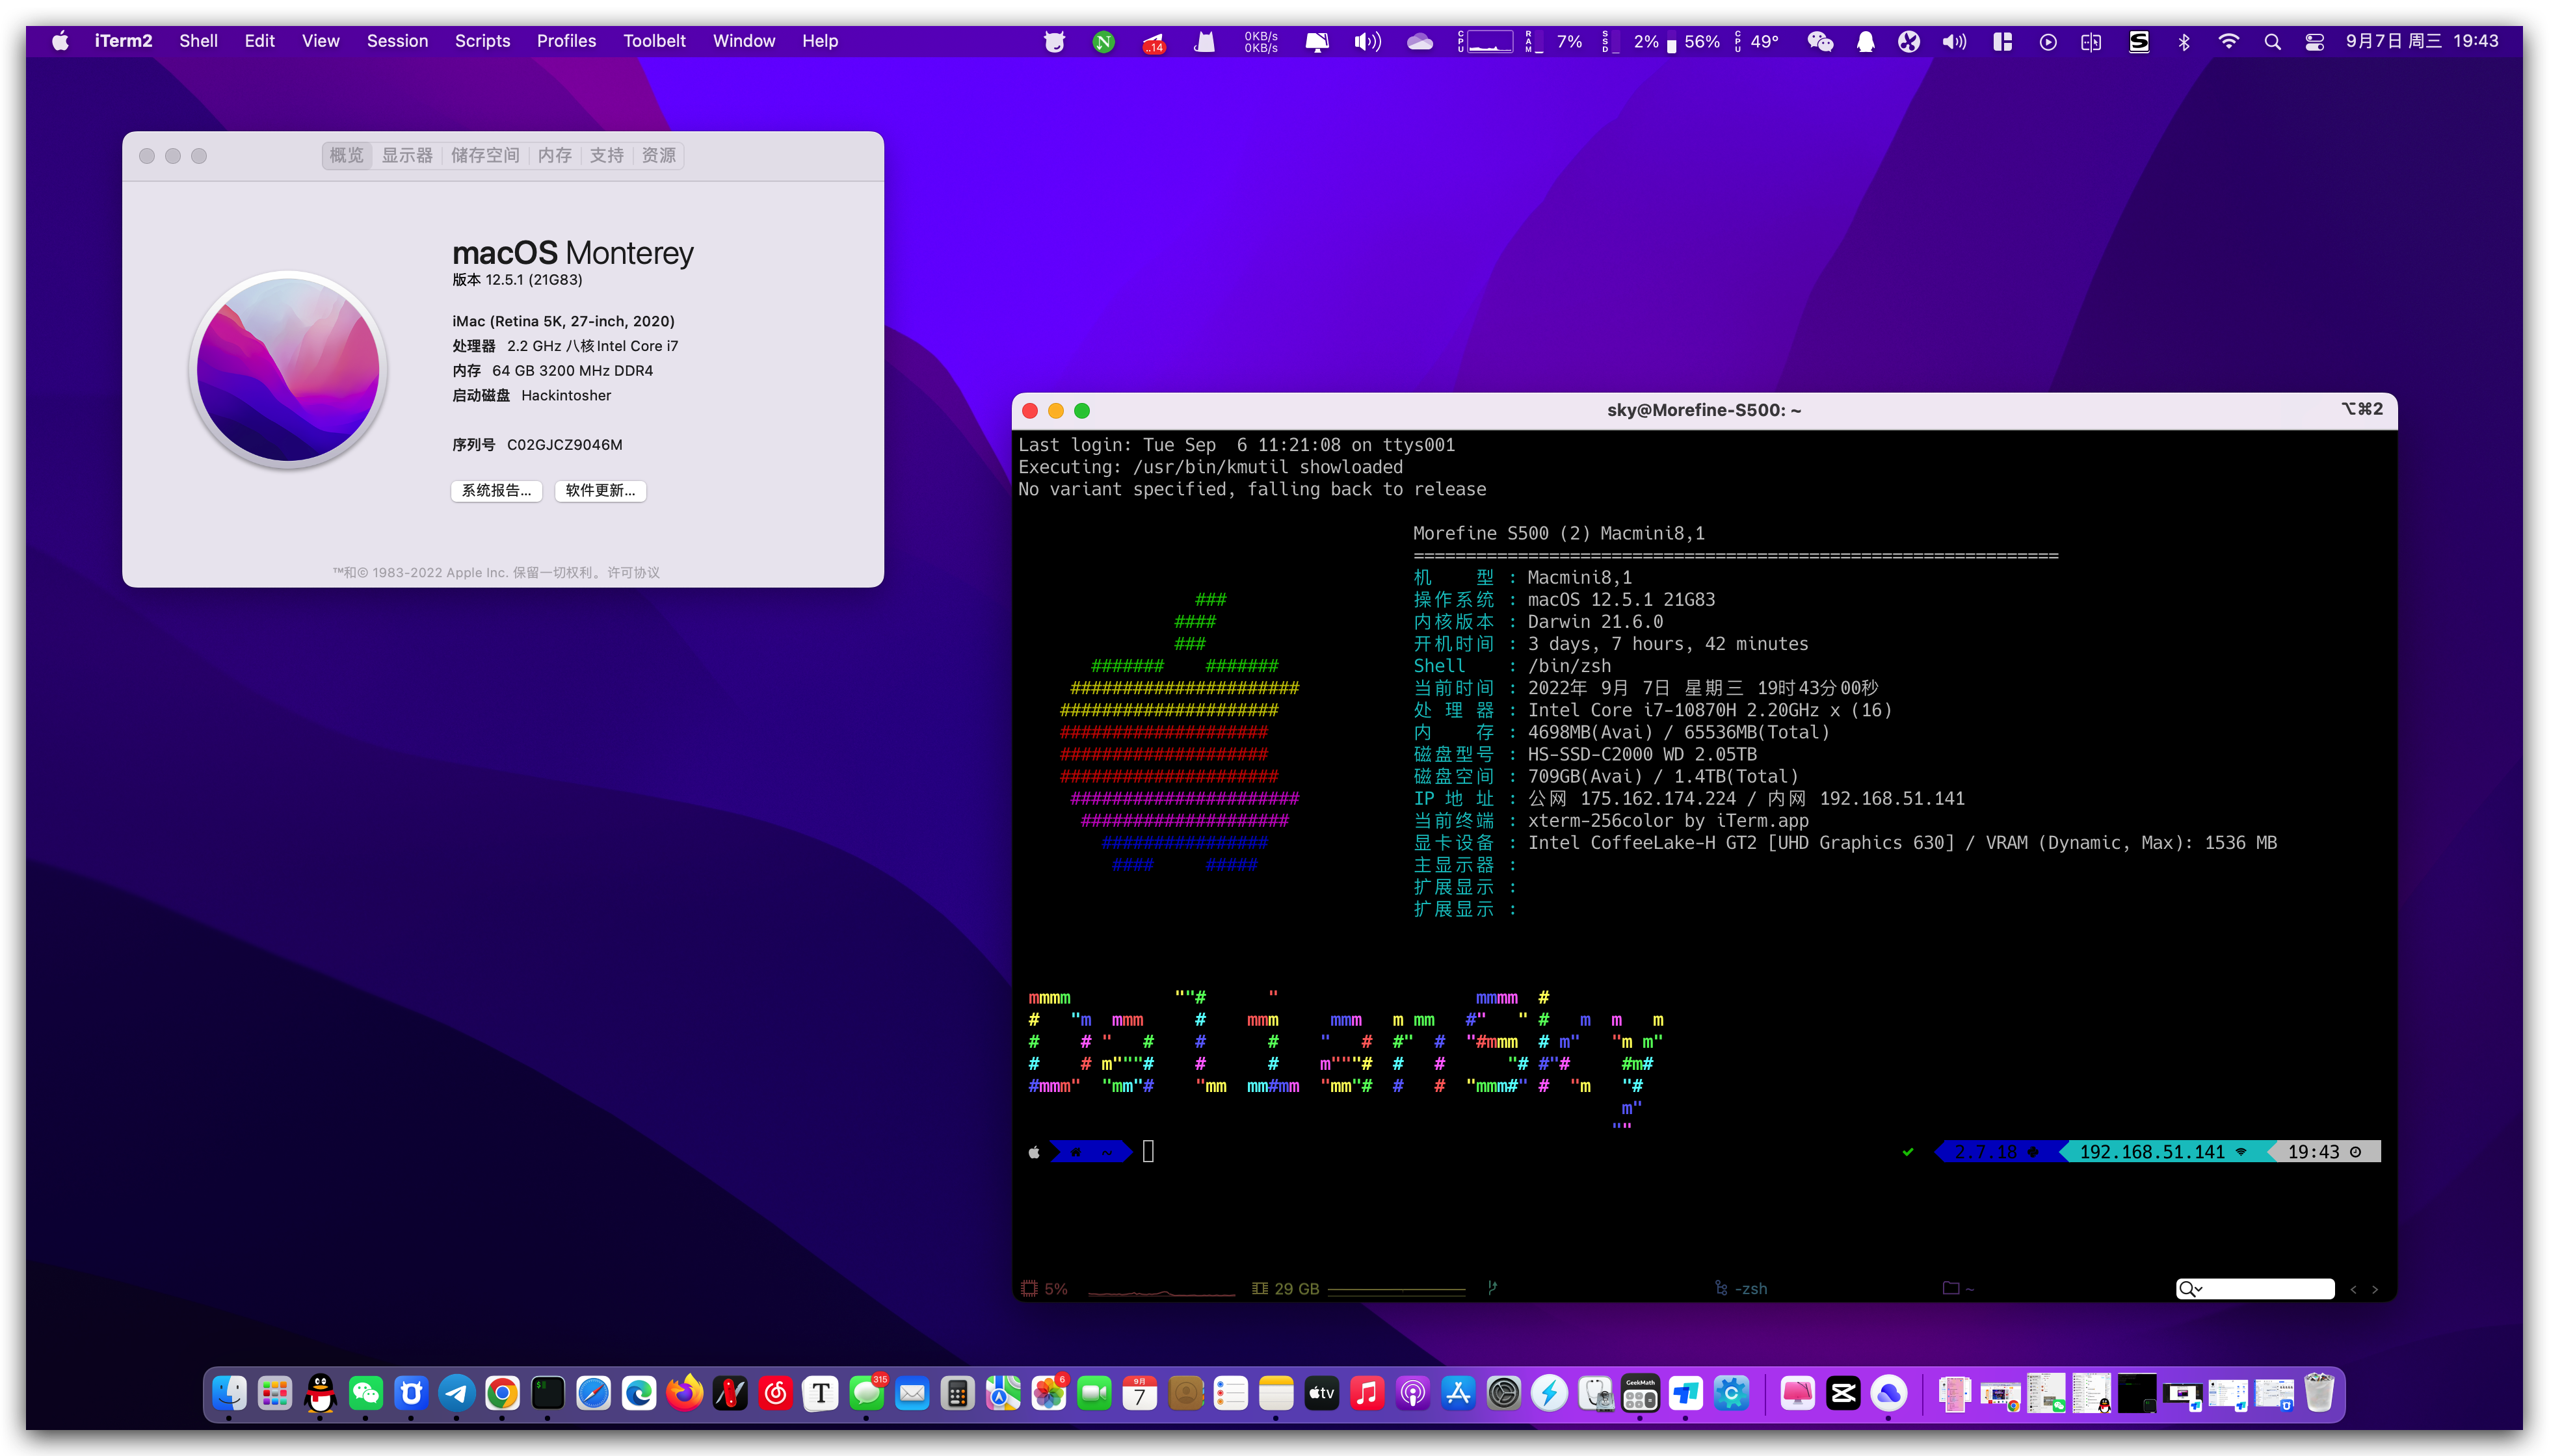Image resolution: width=2549 pixels, height=1456 pixels.
Task: Launch FaceTime from the Dock
Action: click(x=1094, y=1393)
